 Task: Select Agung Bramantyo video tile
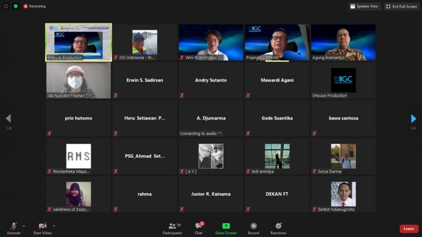point(343,42)
